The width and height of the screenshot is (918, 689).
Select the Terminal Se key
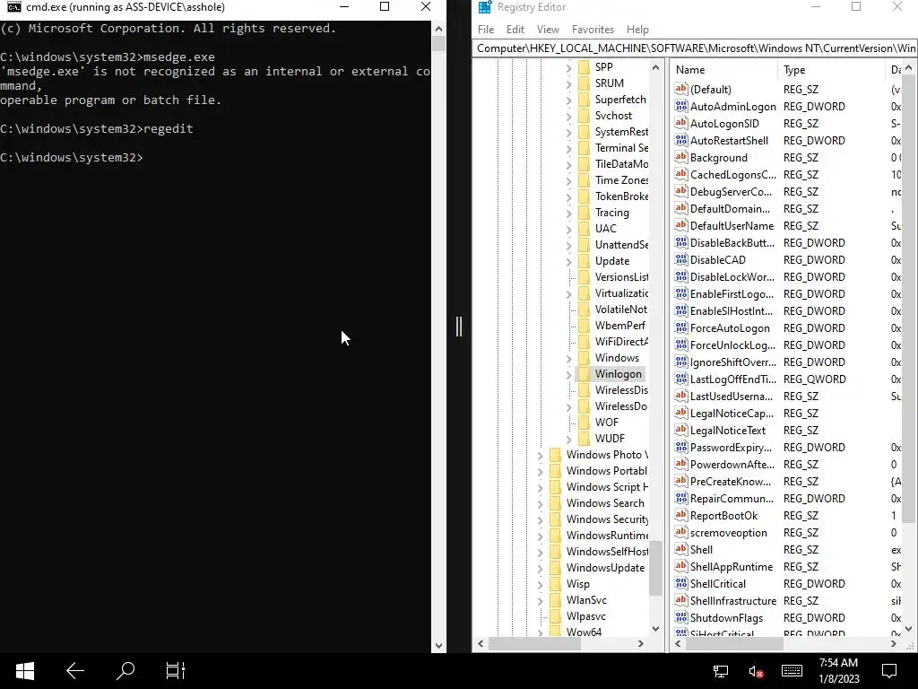[621, 148]
